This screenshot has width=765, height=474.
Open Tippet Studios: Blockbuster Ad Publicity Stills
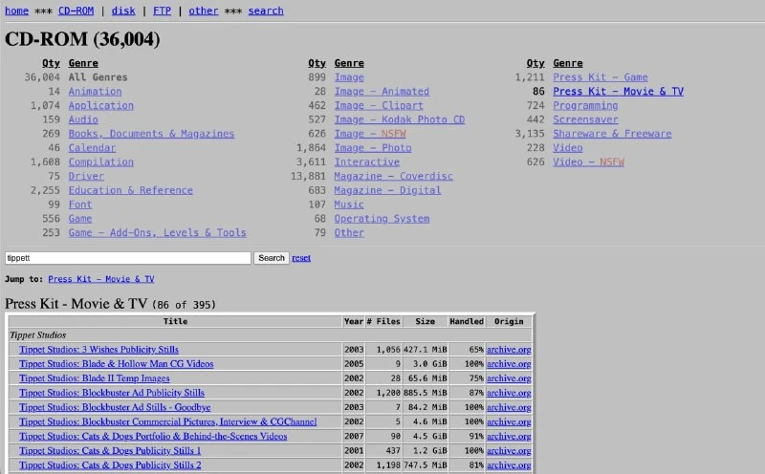click(112, 393)
